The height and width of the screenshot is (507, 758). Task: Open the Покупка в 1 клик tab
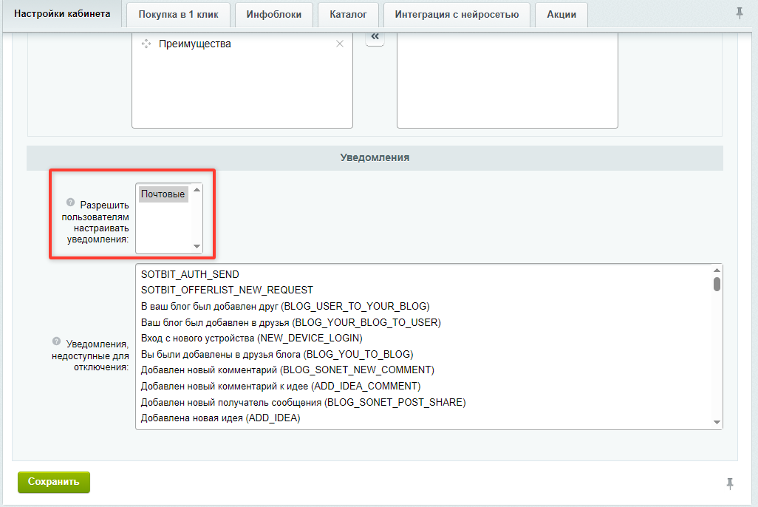[178, 15]
